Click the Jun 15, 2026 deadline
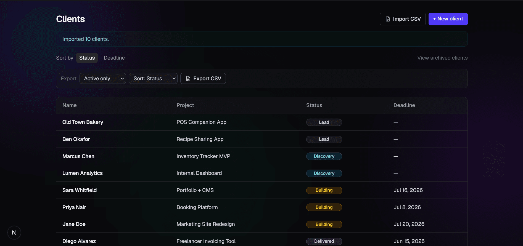The height and width of the screenshot is (246, 523). pyautogui.click(x=409, y=241)
